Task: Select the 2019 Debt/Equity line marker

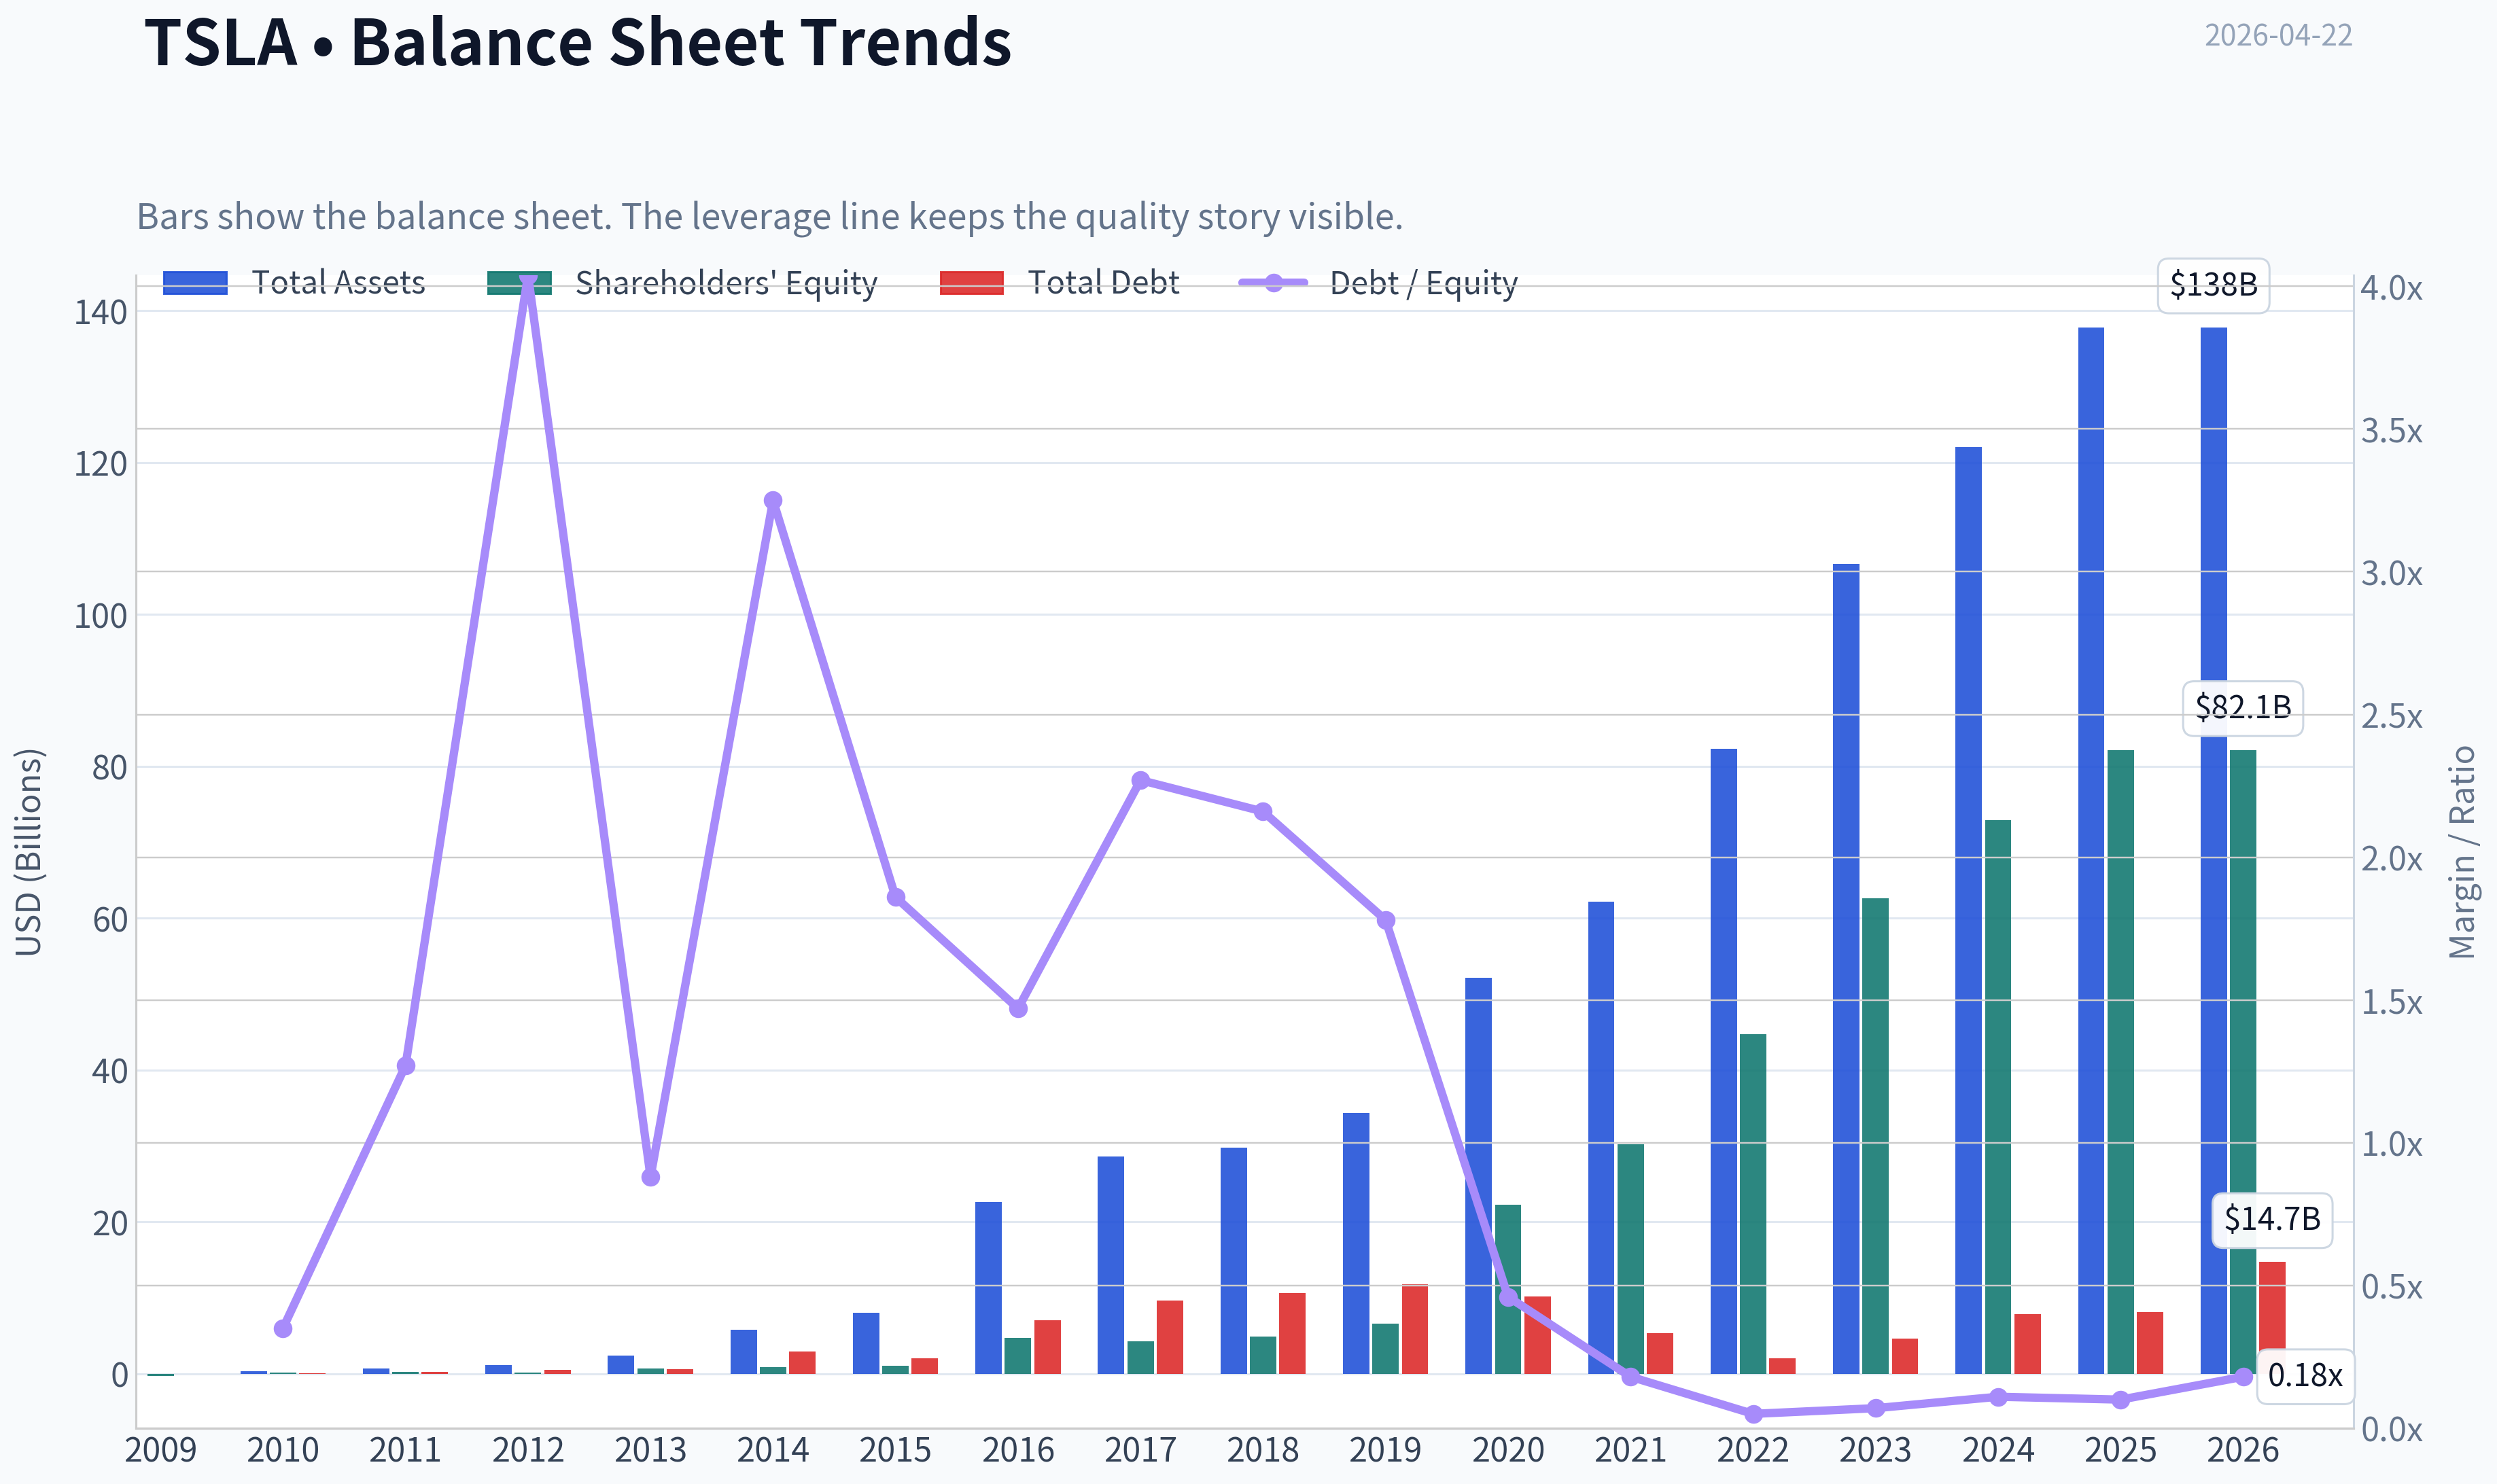Action: (1386, 920)
